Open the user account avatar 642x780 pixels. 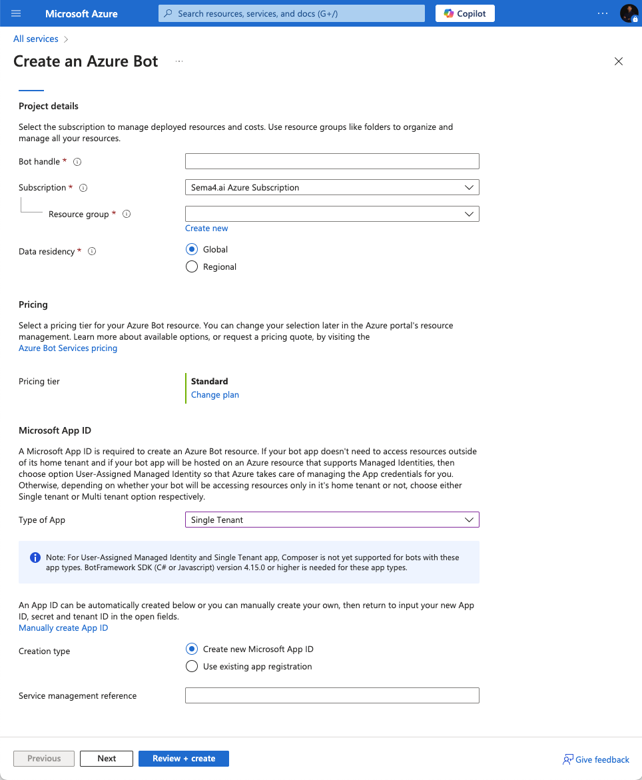pyautogui.click(x=629, y=13)
